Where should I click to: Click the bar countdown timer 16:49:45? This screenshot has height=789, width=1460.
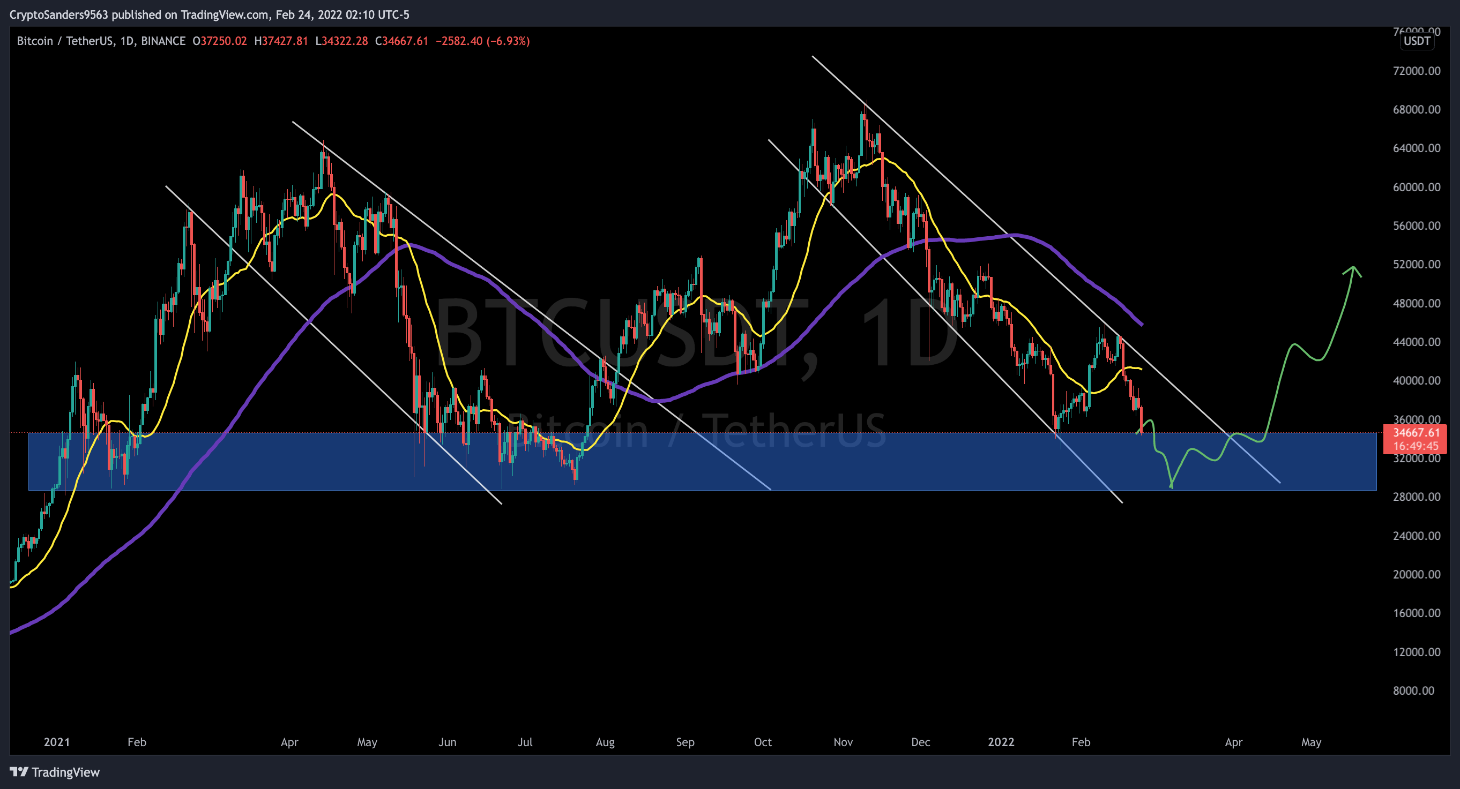[x=1416, y=446]
